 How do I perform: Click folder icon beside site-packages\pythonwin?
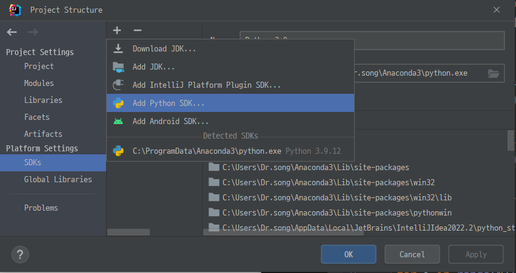(214, 213)
